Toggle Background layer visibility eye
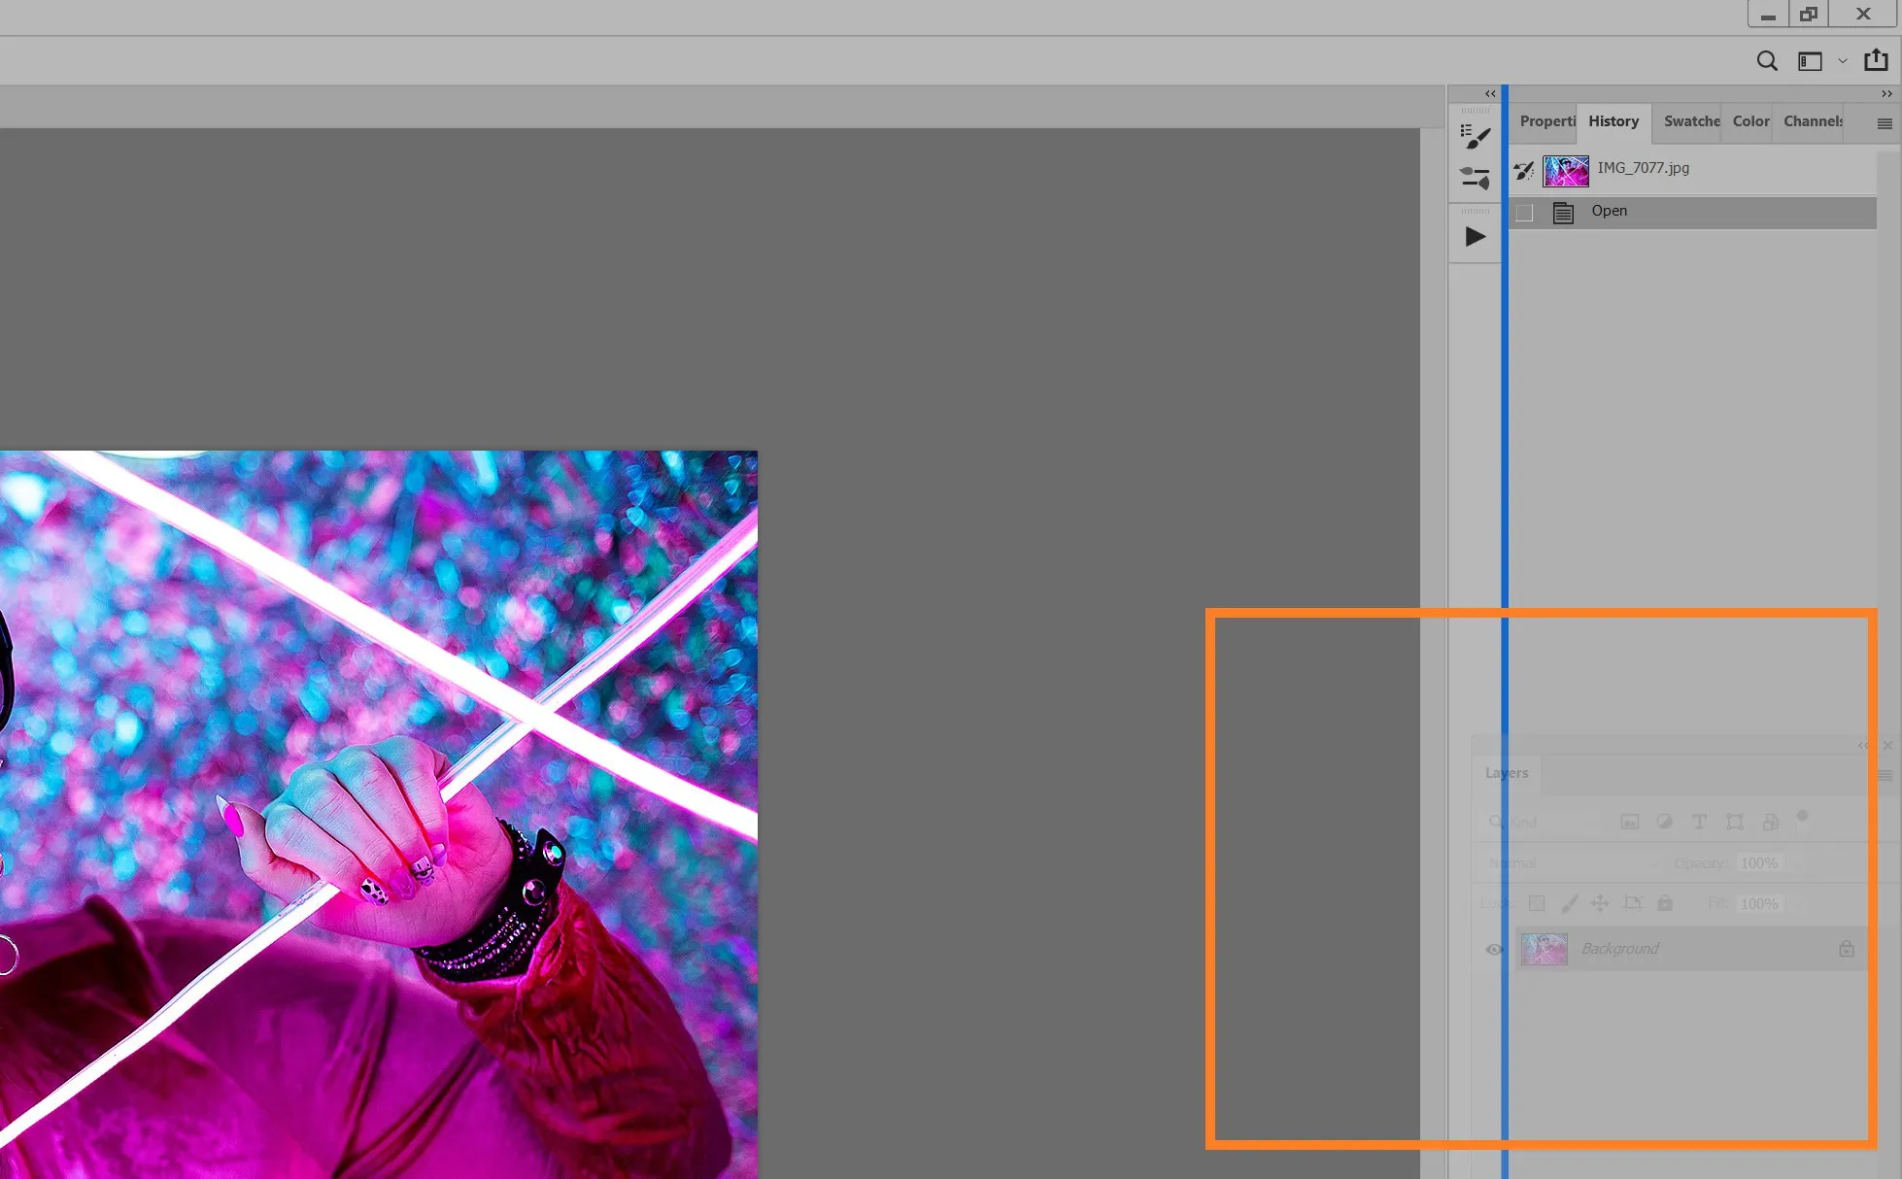Image resolution: width=1902 pixels, height=1179 pixels. 1494,949
